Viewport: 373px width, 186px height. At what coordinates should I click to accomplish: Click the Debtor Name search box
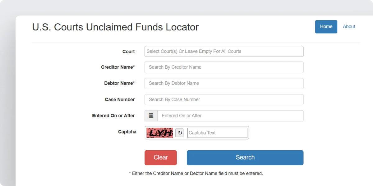[x=223, y=83]
